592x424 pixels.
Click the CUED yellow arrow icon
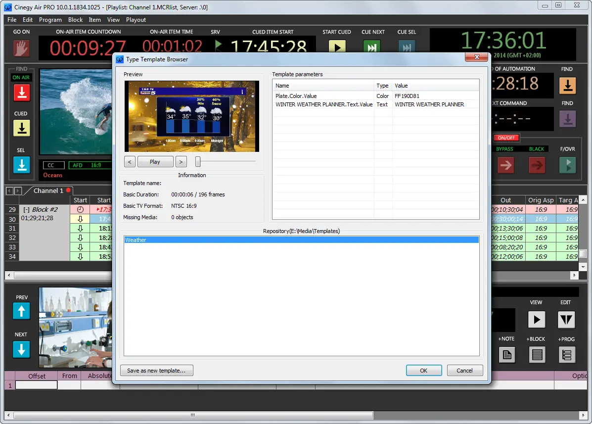pos(21,128)
